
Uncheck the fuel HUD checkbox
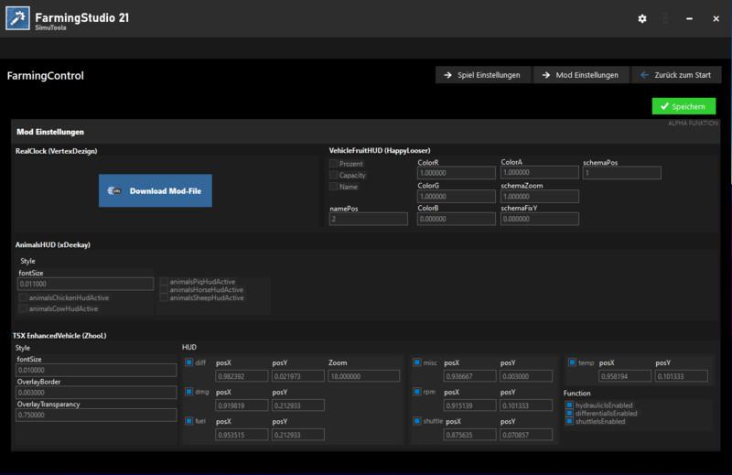(x=189, y=421)
